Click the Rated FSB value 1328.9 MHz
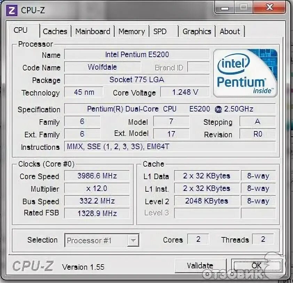Screen dimensions: 293x283 click(x=97, y=213)
